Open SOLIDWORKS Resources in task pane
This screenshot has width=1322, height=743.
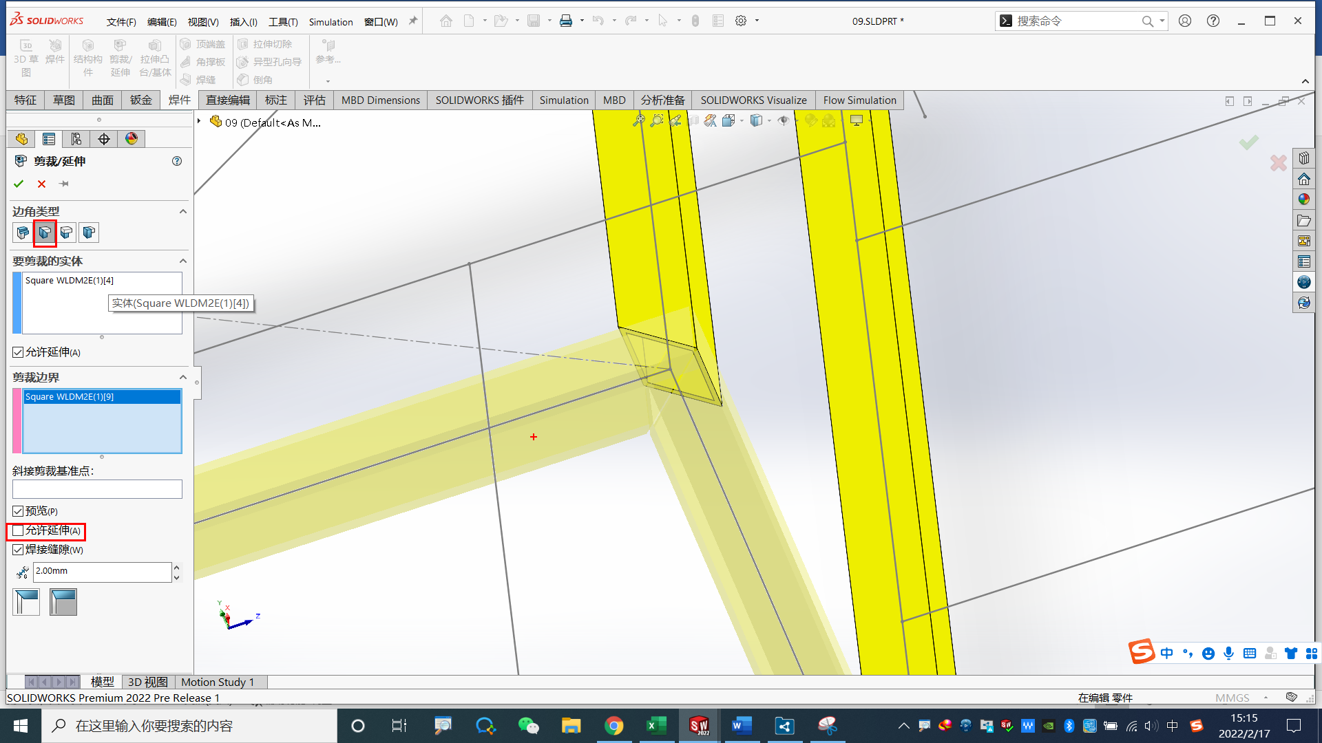[x=1304, y=158]
